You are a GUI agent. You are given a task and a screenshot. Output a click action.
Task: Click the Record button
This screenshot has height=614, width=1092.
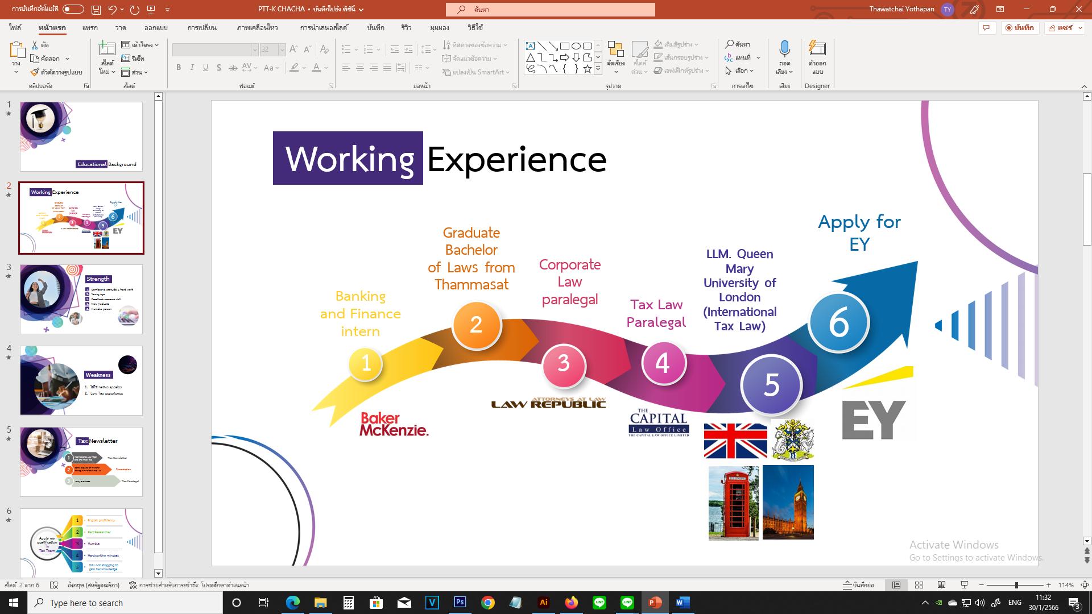pos(1020,28)
